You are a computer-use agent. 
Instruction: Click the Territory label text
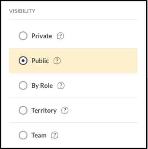pos(44,110)
